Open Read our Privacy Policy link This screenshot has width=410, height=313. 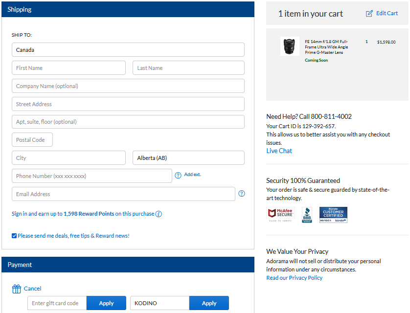[295, 278]
